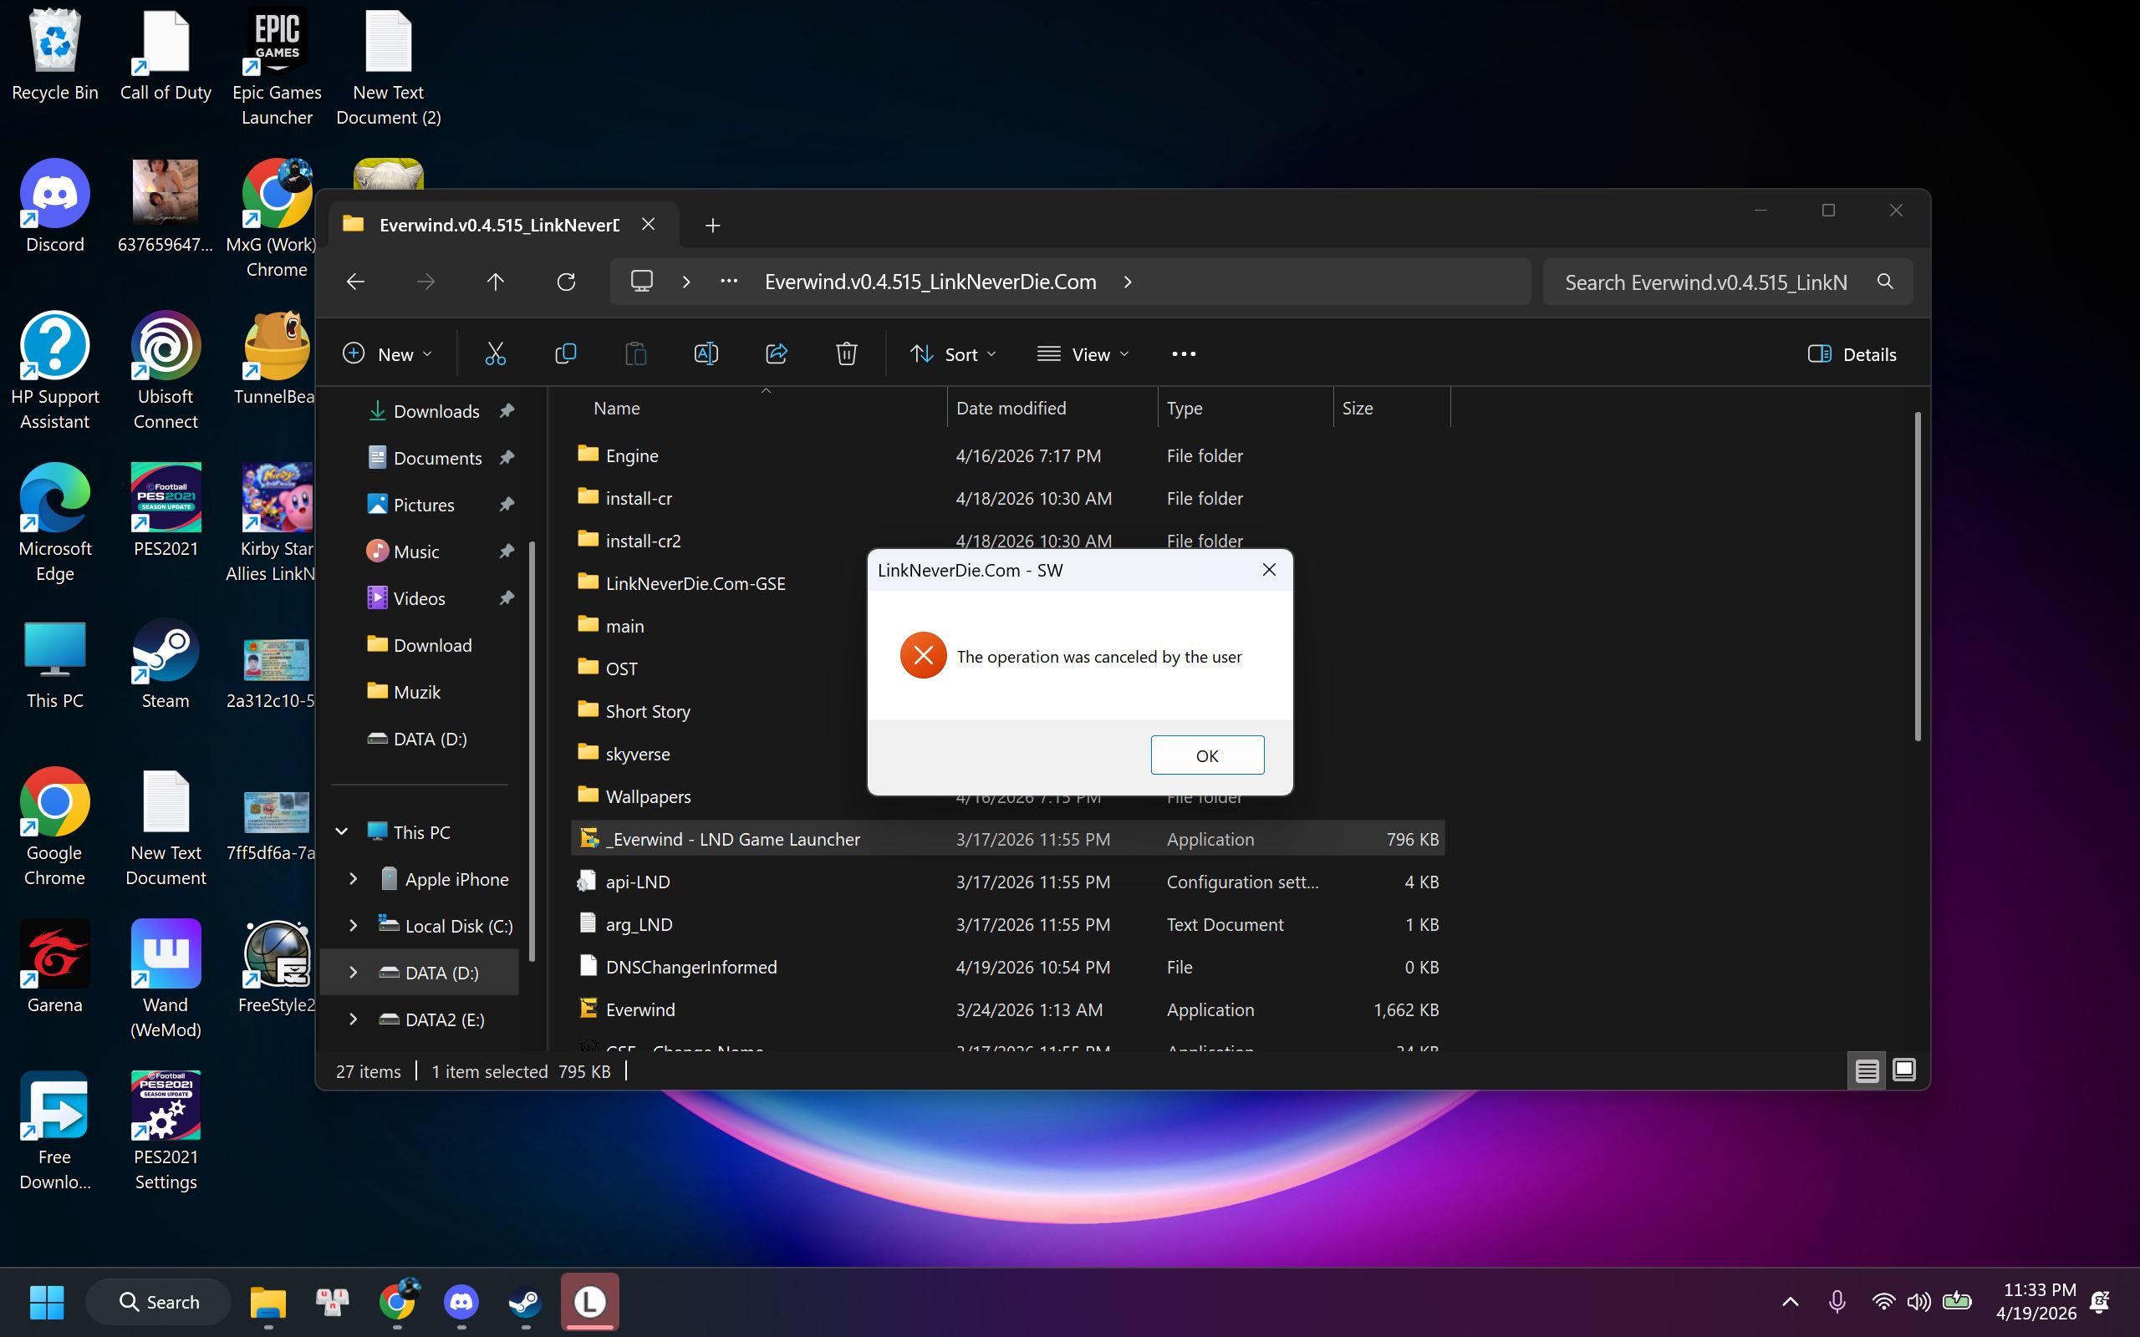Screen dimensions: 2140x1337
Task: Open the Sort dropdown menu
Action: (x=953, y=353)
